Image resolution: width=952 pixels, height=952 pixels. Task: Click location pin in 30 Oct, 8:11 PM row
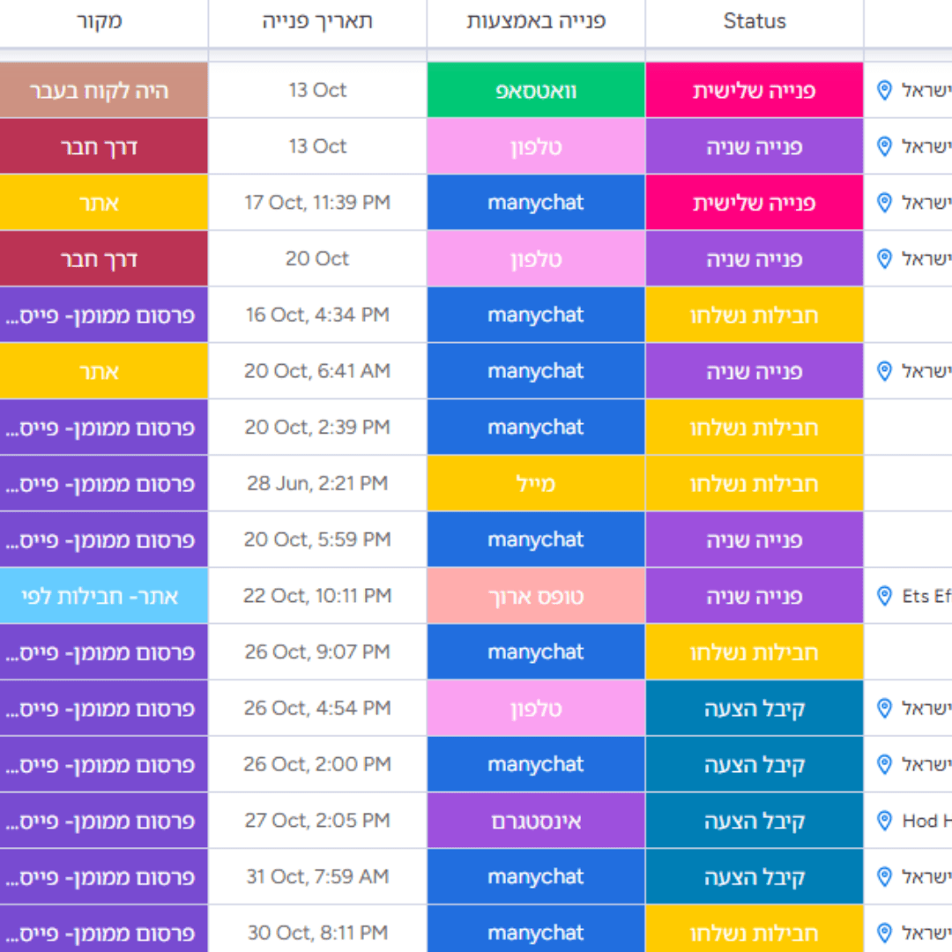coord(885,933)
